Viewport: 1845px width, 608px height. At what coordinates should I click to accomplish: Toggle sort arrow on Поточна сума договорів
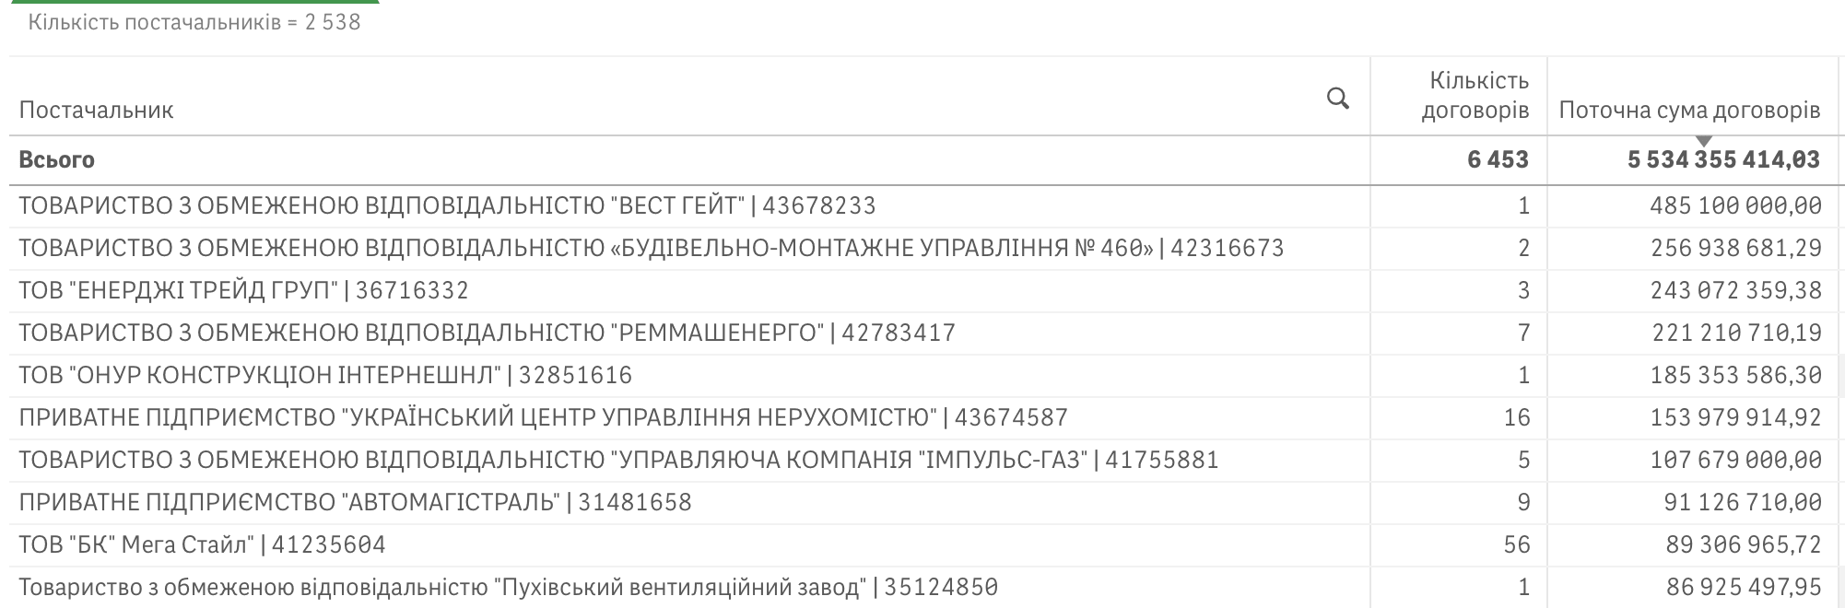coord(1704,140)
